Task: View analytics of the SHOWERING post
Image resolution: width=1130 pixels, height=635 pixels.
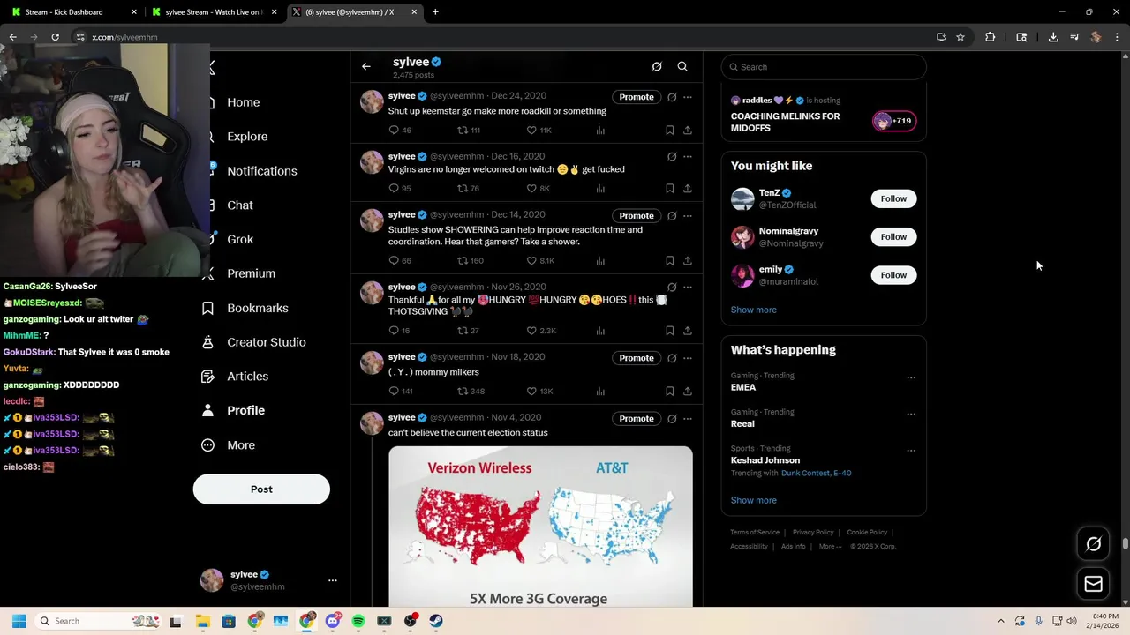Action: tap(600, 260)
